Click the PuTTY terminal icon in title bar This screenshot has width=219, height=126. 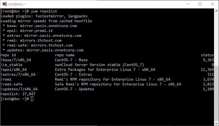[x=4, y=4]
